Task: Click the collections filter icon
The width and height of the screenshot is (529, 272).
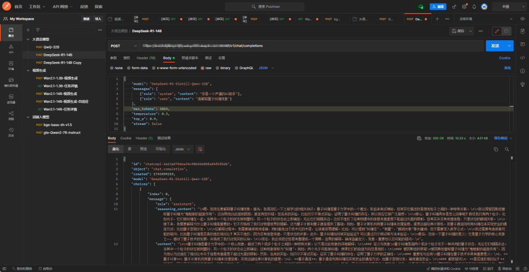Action: point(38,30)
